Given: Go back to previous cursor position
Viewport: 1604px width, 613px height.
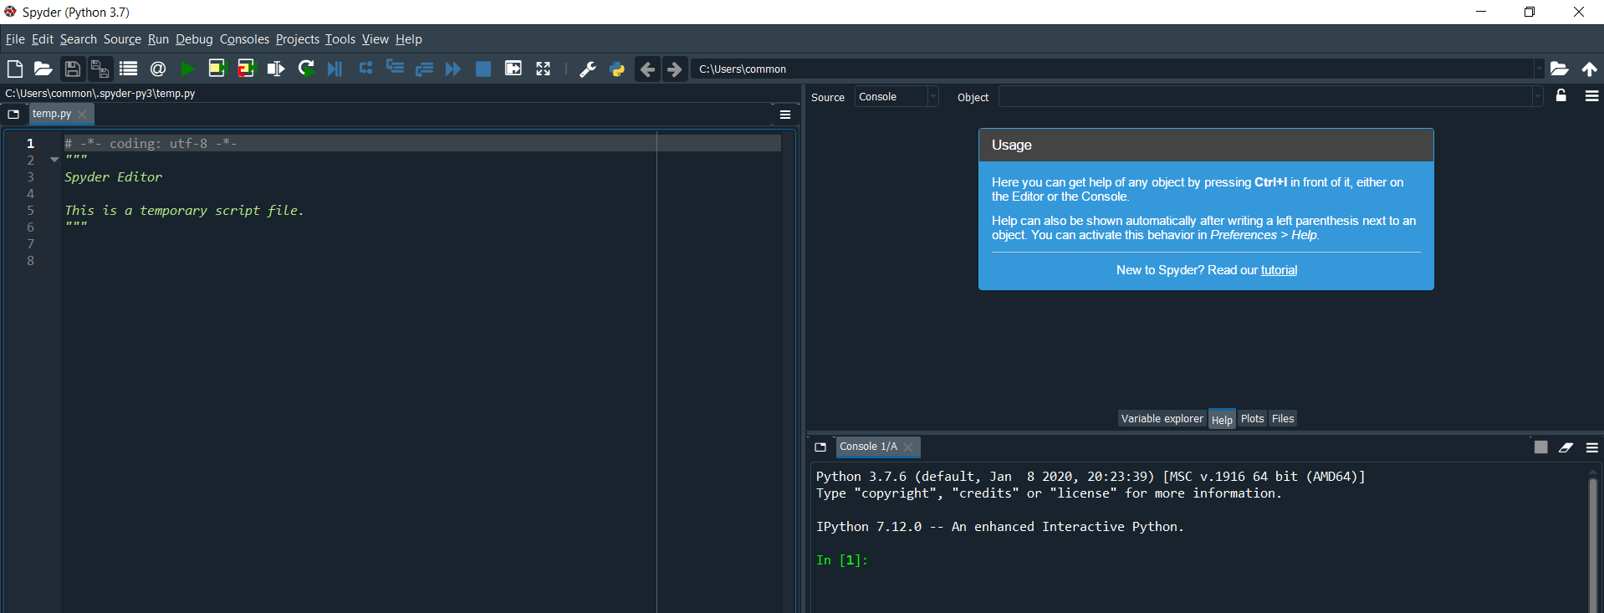Looking at the screenshot, I should (647, 69).
